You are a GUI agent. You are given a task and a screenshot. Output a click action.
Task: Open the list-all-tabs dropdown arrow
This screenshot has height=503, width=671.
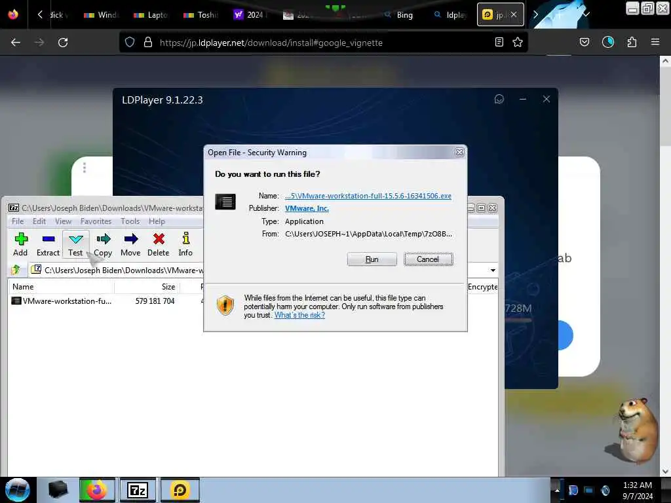(586, 14)
